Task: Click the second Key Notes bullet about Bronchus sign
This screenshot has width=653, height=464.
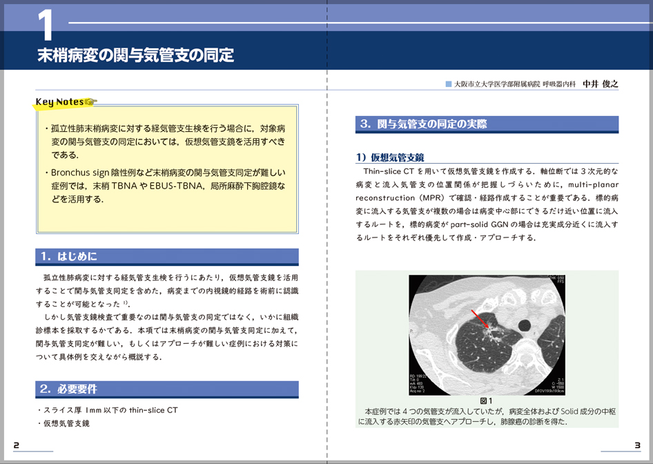Action: point(165,186)
